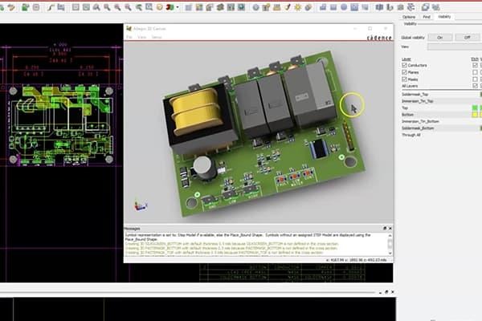Float the Messages panel using its pin icon
Viewport: 482px width, 321px height.
coord(385,228)
